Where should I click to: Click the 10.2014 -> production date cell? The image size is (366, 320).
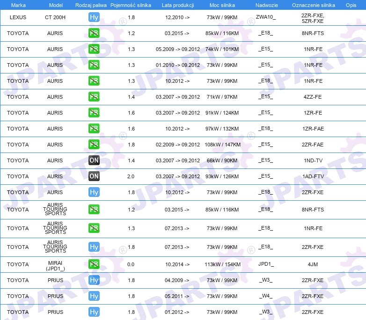pyautogui.click(x=177, y=264)
